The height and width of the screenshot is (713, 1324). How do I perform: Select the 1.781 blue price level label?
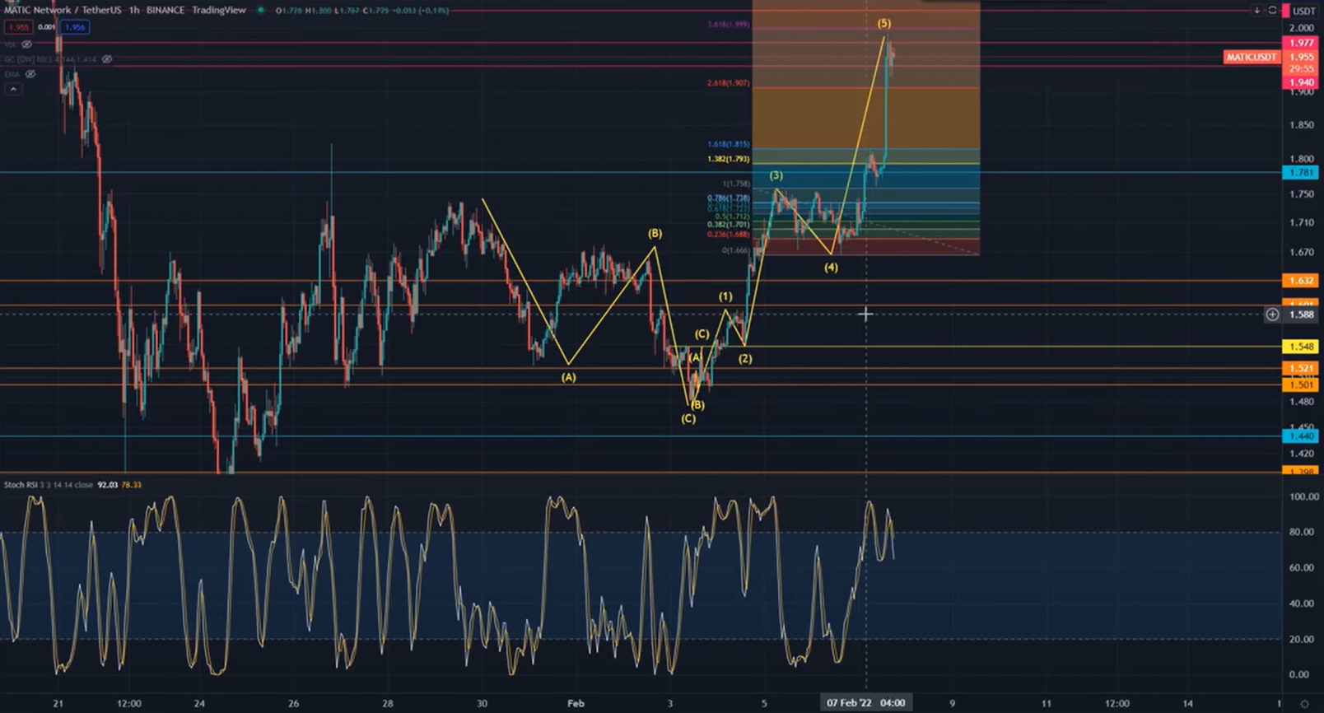click(x=1301, y=172)
